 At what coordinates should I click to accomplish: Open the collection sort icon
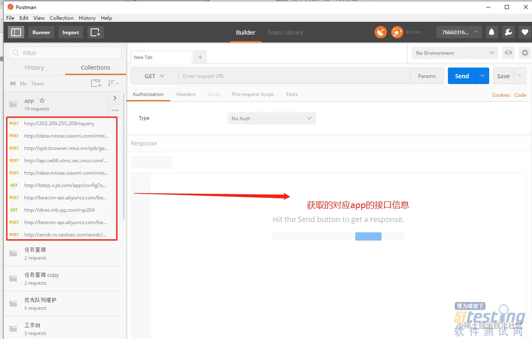click(x=113, y=83)
